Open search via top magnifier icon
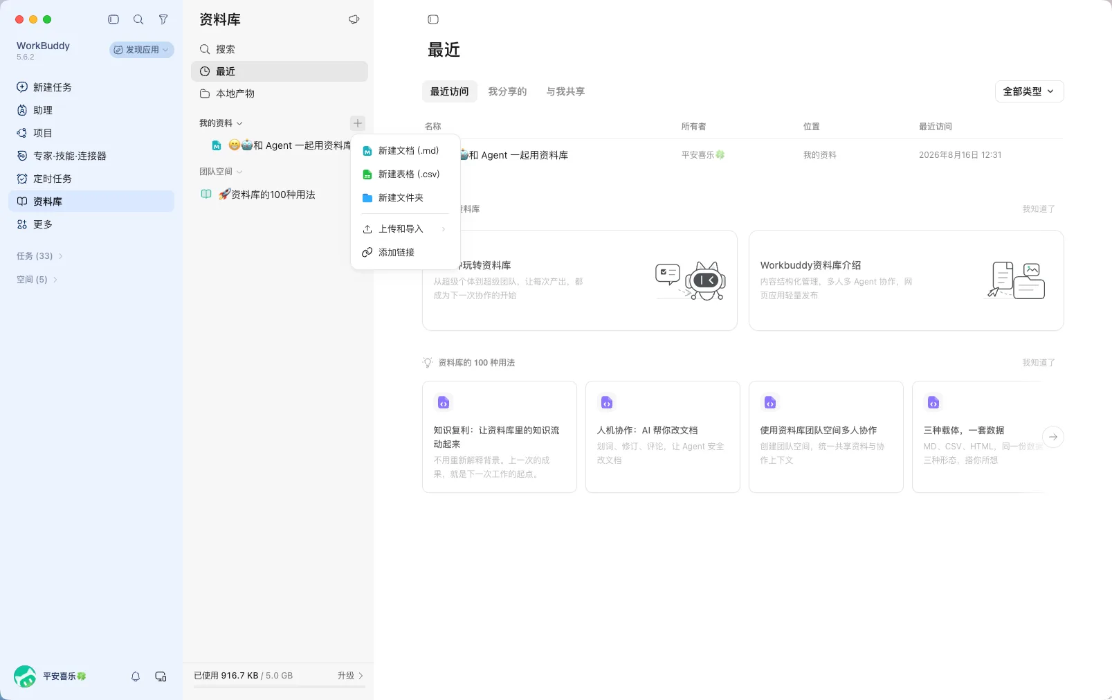This screenshot has width=1112, height=700. pos(138,19)
